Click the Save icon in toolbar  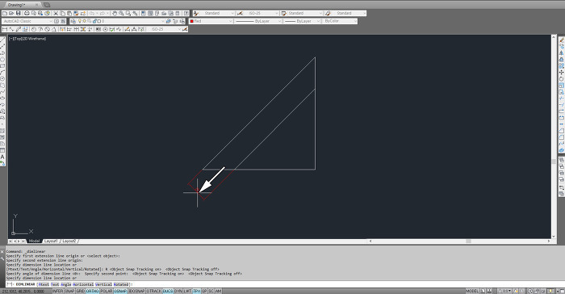pyautogui.click(x=18, y=13)
